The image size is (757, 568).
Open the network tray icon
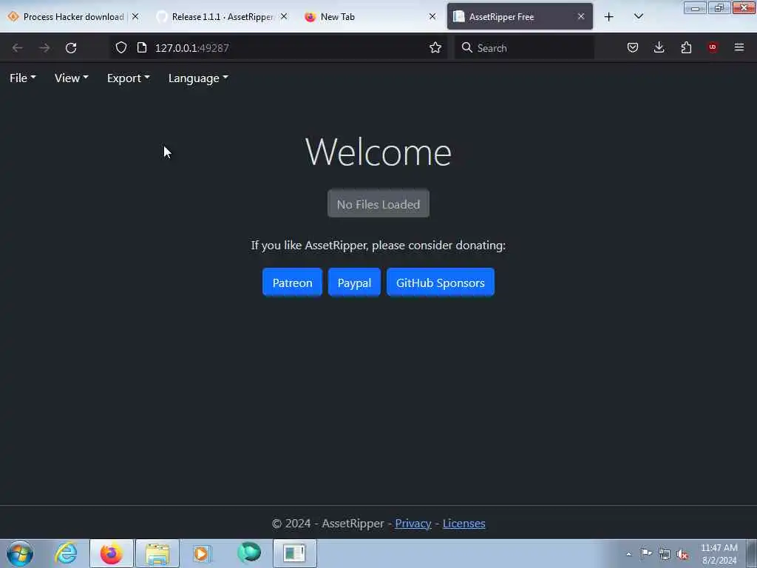[x=665, y=554]
